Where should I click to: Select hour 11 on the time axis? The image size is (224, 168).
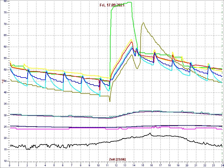click(x=107, y=165)
